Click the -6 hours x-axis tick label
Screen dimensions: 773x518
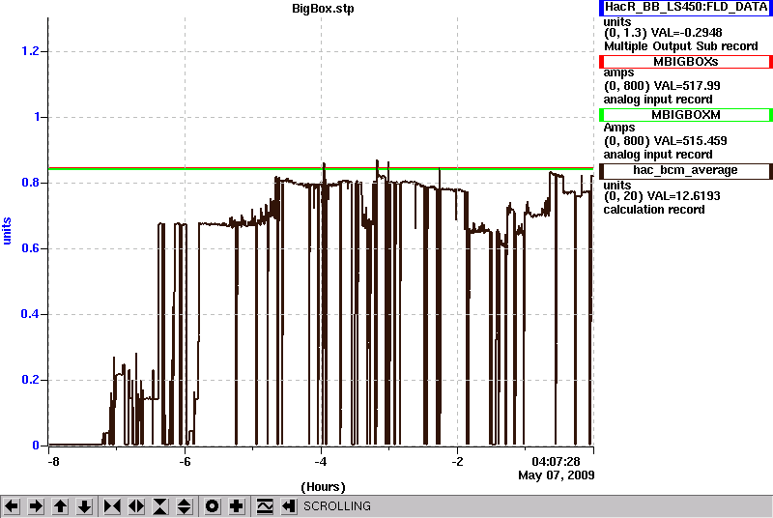tap(185, 462)
